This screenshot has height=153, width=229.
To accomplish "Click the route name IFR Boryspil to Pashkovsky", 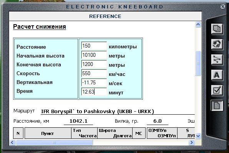I will pos(98,111).
